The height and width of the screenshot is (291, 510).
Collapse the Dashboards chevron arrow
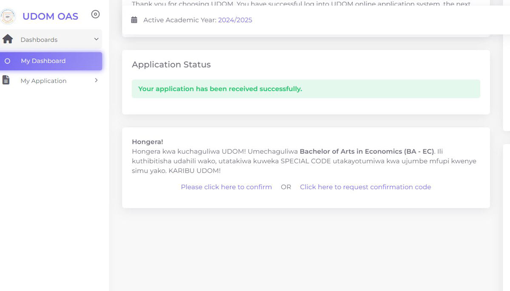click(x=96, y=39)
